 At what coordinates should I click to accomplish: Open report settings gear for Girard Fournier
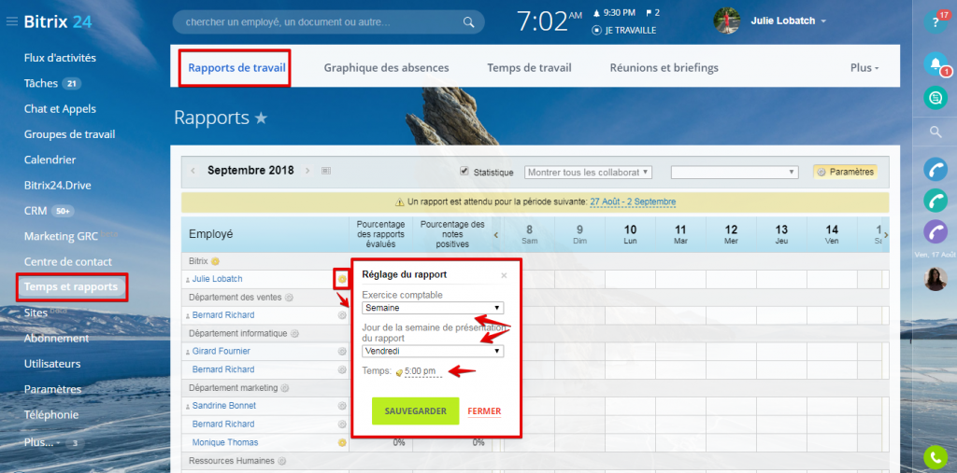click(342, 352)
